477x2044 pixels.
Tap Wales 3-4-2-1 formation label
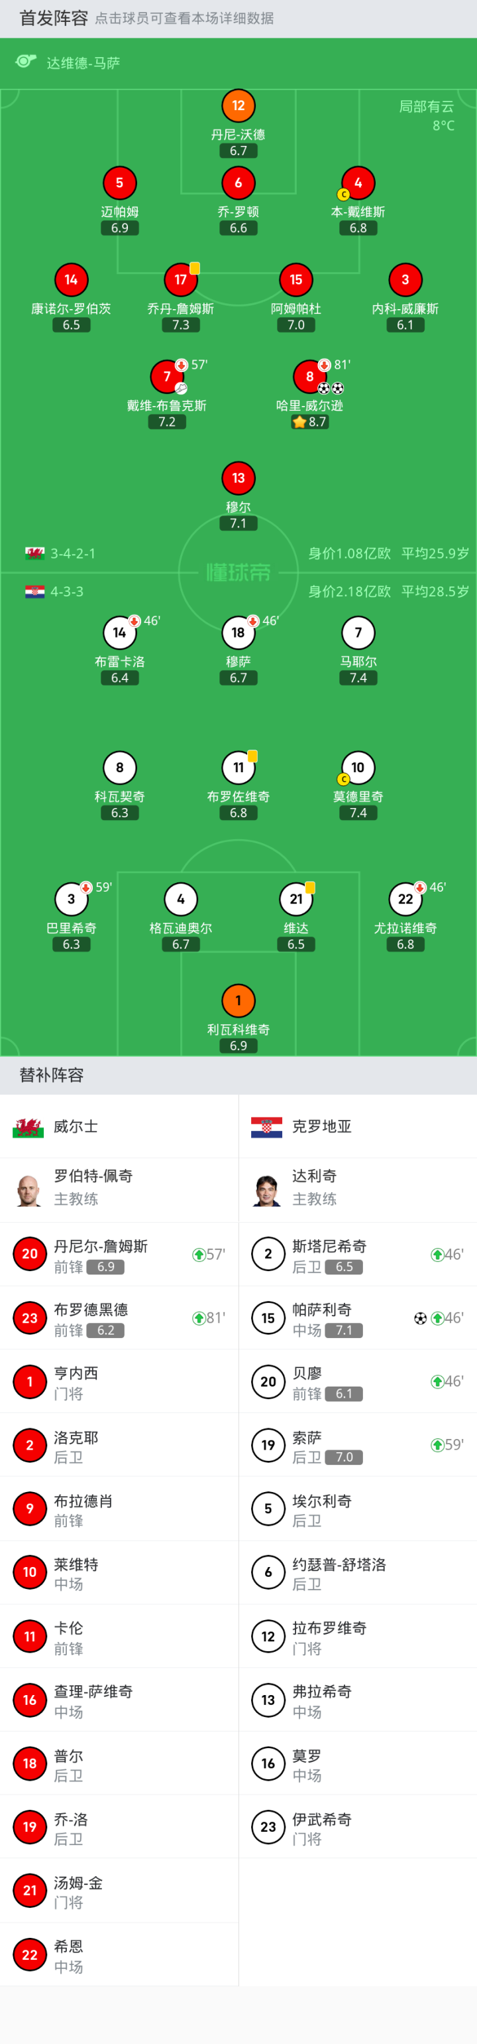tap(73, 553)
